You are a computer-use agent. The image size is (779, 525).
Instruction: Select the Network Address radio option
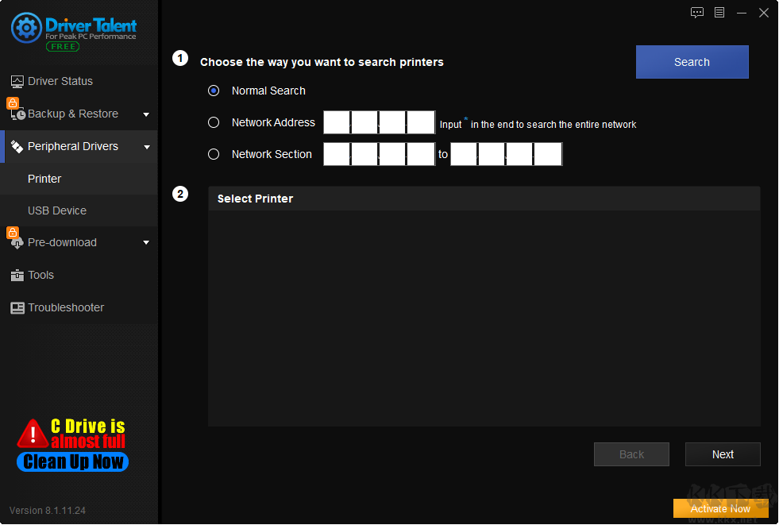pyautogui.click(x=214, y=122)
